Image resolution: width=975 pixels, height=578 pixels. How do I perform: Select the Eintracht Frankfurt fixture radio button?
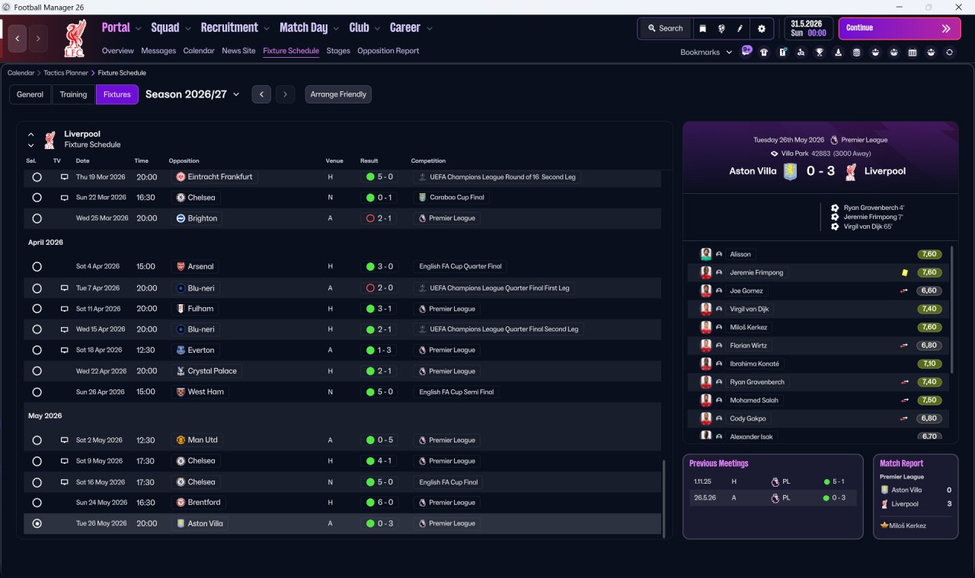[x=37, y=176]
